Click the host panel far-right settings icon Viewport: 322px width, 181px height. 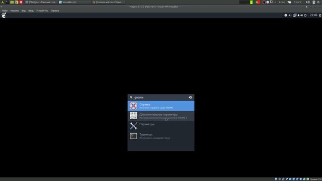click(318, 2)
